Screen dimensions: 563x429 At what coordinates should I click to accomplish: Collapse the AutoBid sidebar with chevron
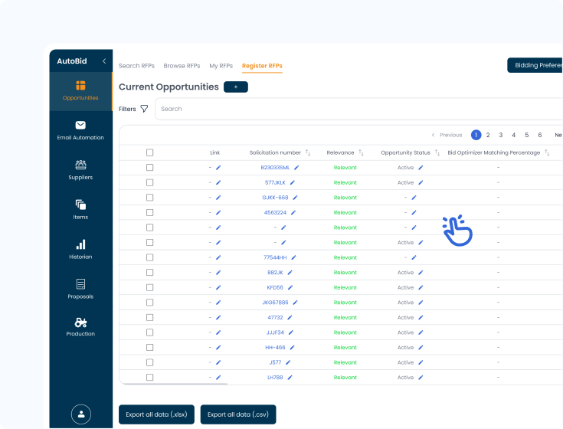[x=104, y=61]
